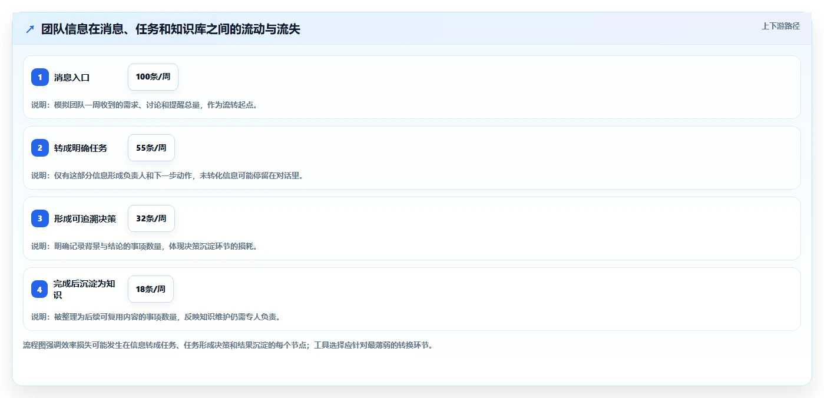Select the 100条/周 value chip
Viewport: 824px width, 398px height.
tap(153, 77)
